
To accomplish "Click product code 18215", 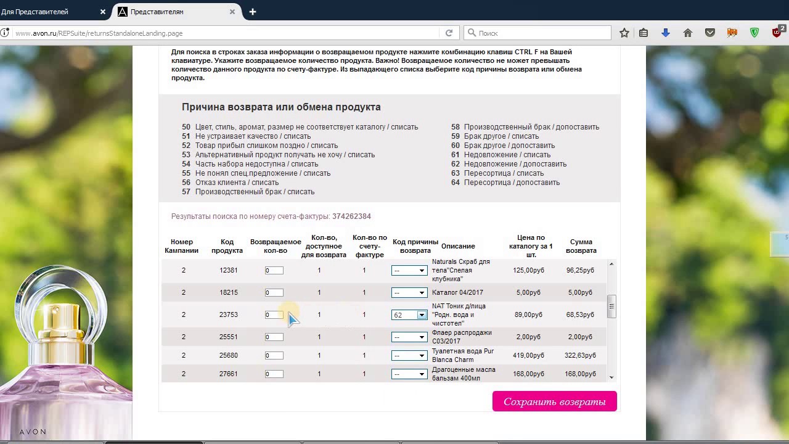I will point(229,293).
